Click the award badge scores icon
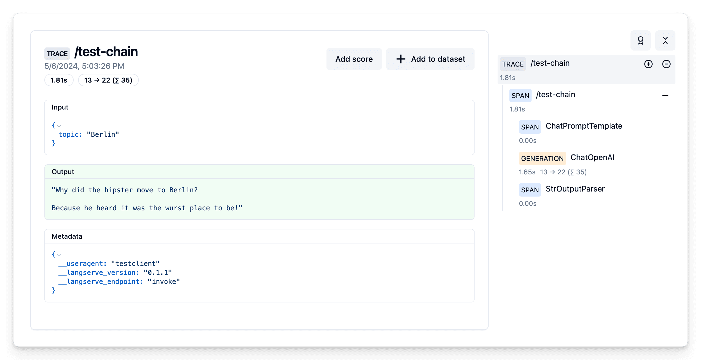 tap(640, 40)
